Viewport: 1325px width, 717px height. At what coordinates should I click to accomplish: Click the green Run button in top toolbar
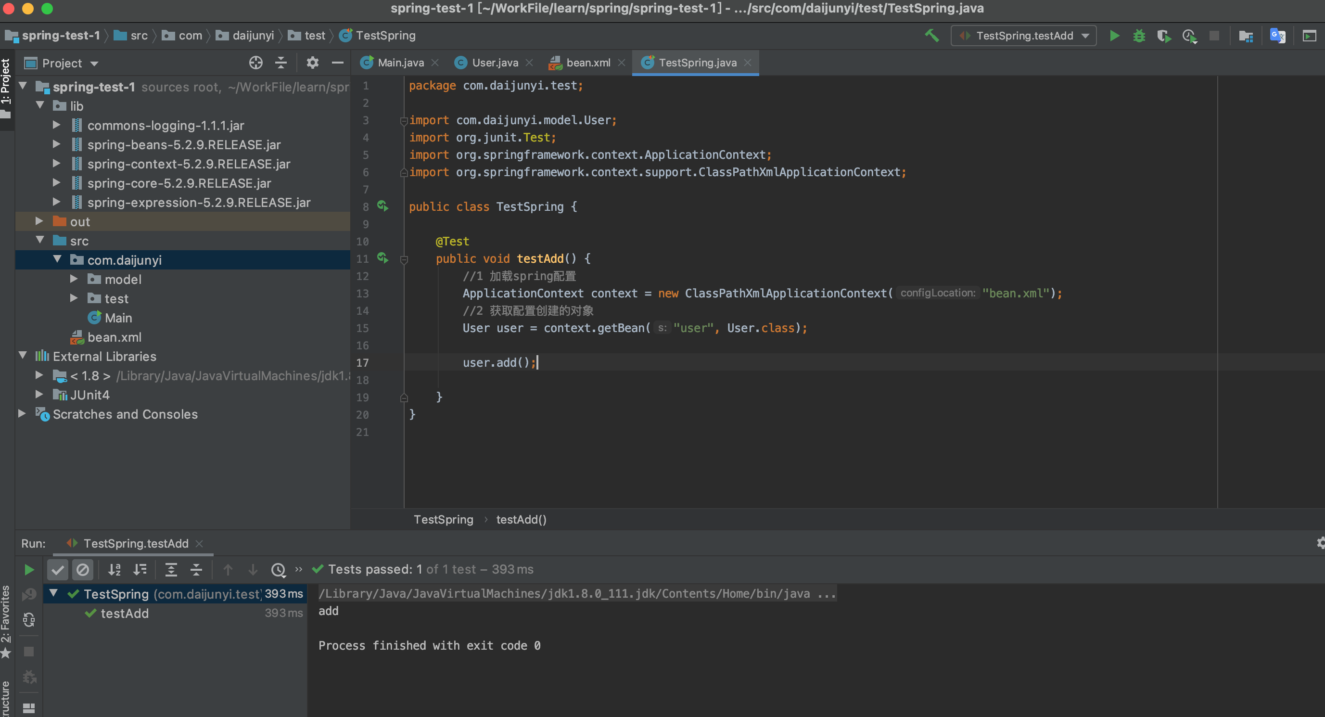[x=1114, y=36]
